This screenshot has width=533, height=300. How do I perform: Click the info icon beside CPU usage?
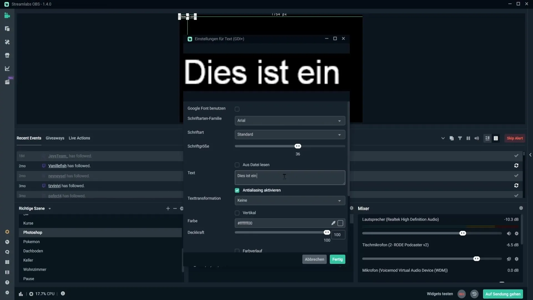tap(63, 294)
